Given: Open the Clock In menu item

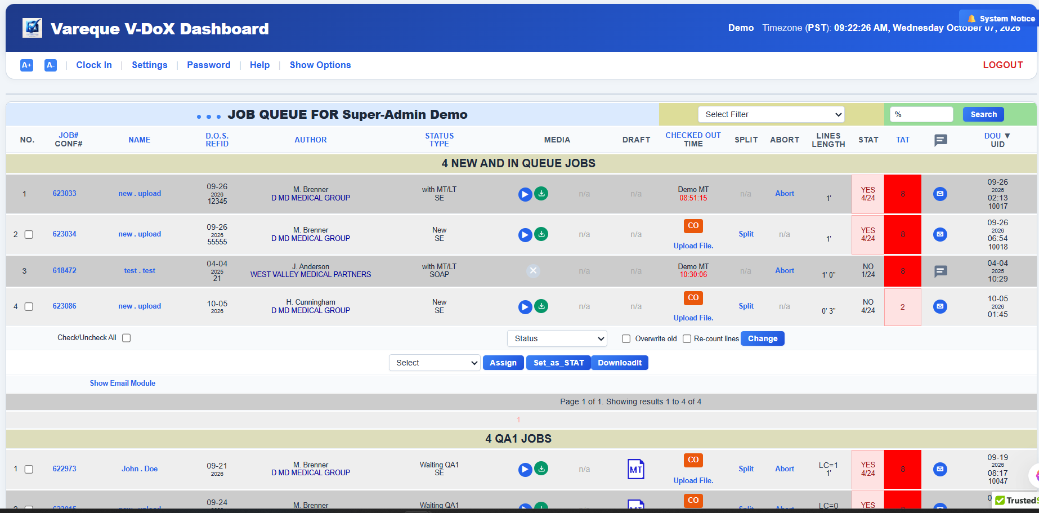Looking at the screenshot, I should pos(94,65).
